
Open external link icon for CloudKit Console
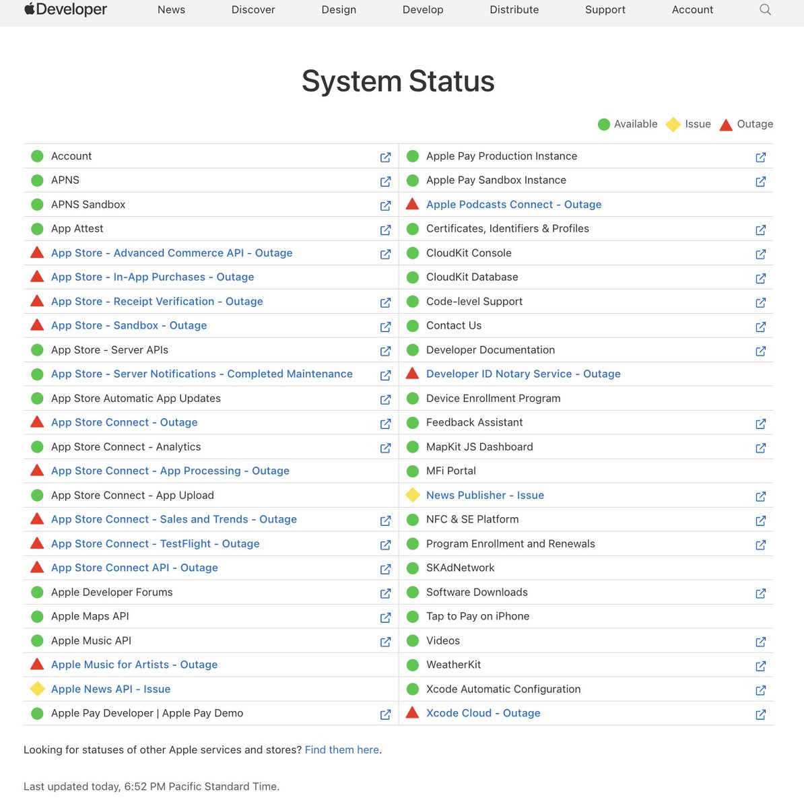[760, 254]
